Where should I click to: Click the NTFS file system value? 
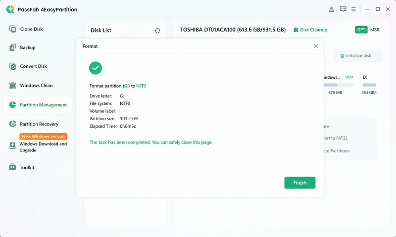pyautogui.click(x=125, y=103)
